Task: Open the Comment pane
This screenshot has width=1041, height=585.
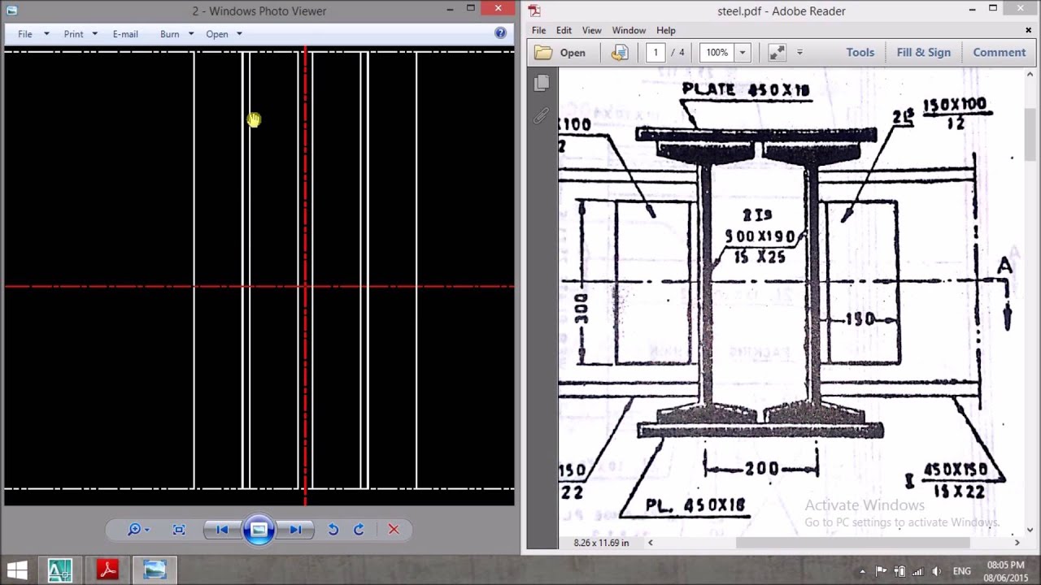Action: tap(999, 52)
